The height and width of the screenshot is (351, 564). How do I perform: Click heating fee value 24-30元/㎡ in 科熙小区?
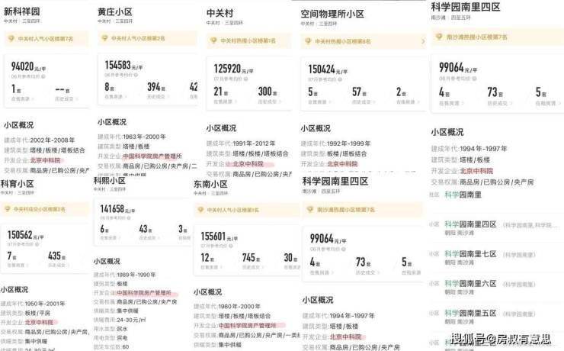coord(131,320)
